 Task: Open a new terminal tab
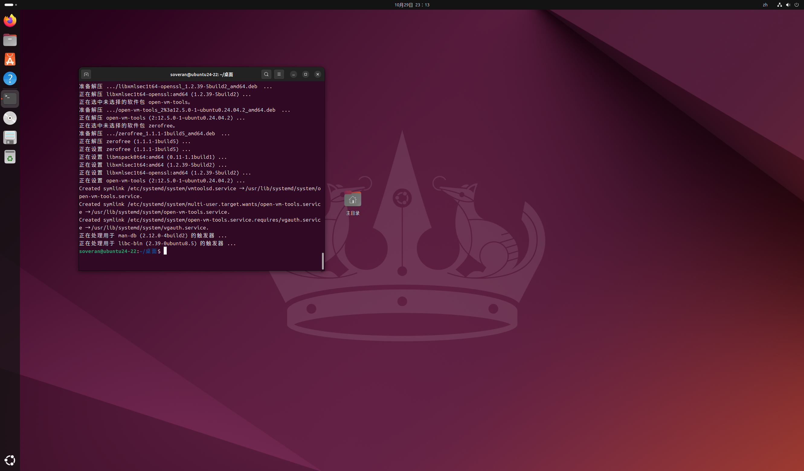point(86,74)
